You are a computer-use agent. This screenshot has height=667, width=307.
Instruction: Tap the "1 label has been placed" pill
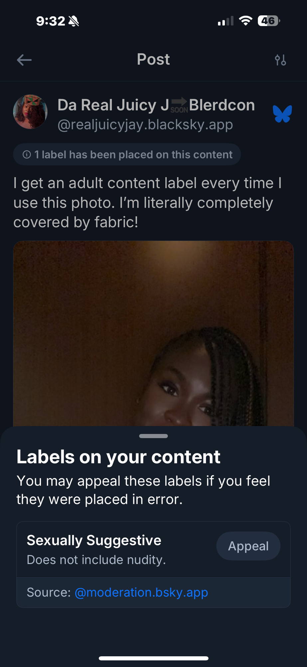(x=127, y=154)
